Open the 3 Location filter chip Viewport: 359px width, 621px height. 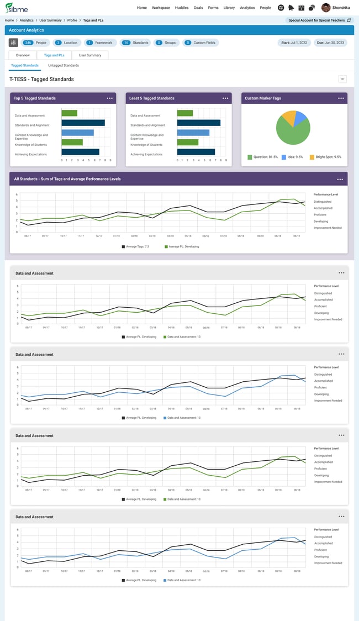point(66,43)
